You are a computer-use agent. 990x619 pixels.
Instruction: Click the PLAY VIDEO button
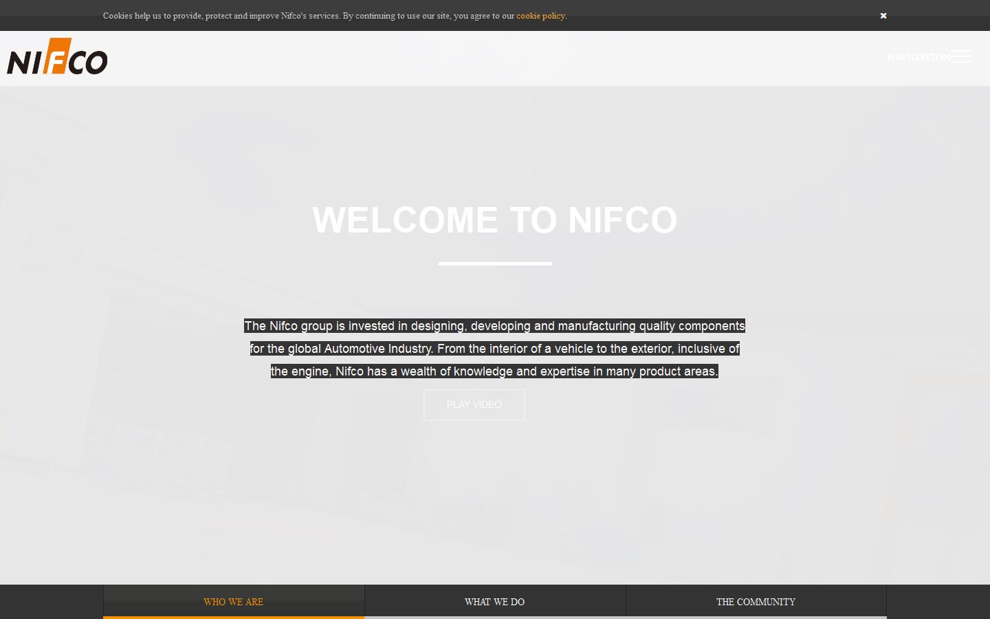click(474, 404)
